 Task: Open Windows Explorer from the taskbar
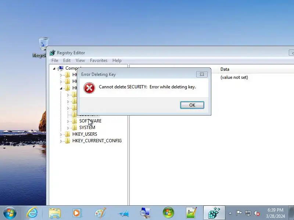click(55, 213)
